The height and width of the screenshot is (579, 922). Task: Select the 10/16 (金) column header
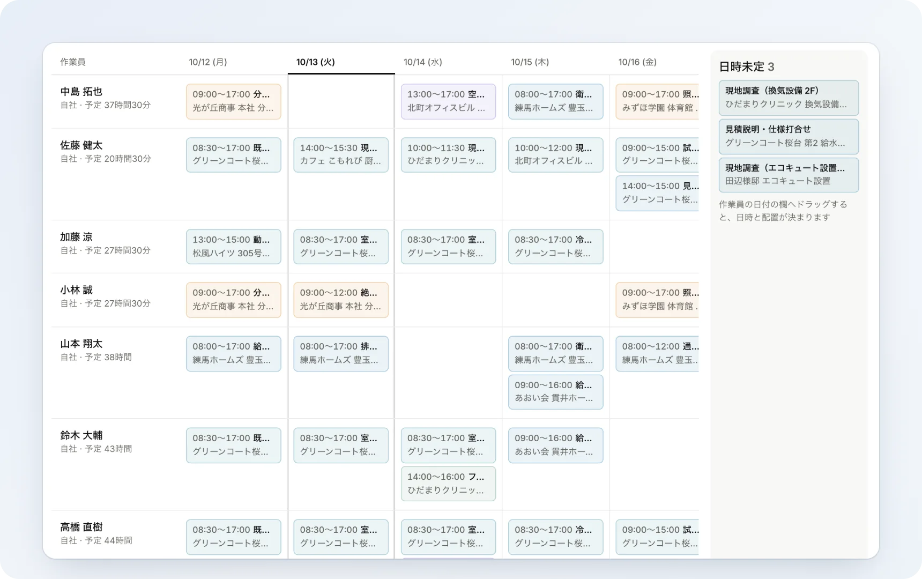tap(655, 62)
